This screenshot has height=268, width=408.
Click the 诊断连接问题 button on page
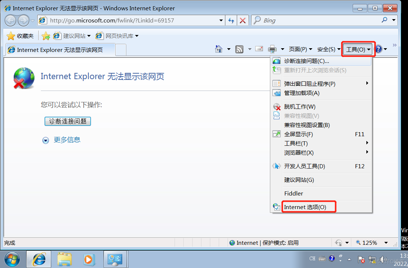point(68,121)
